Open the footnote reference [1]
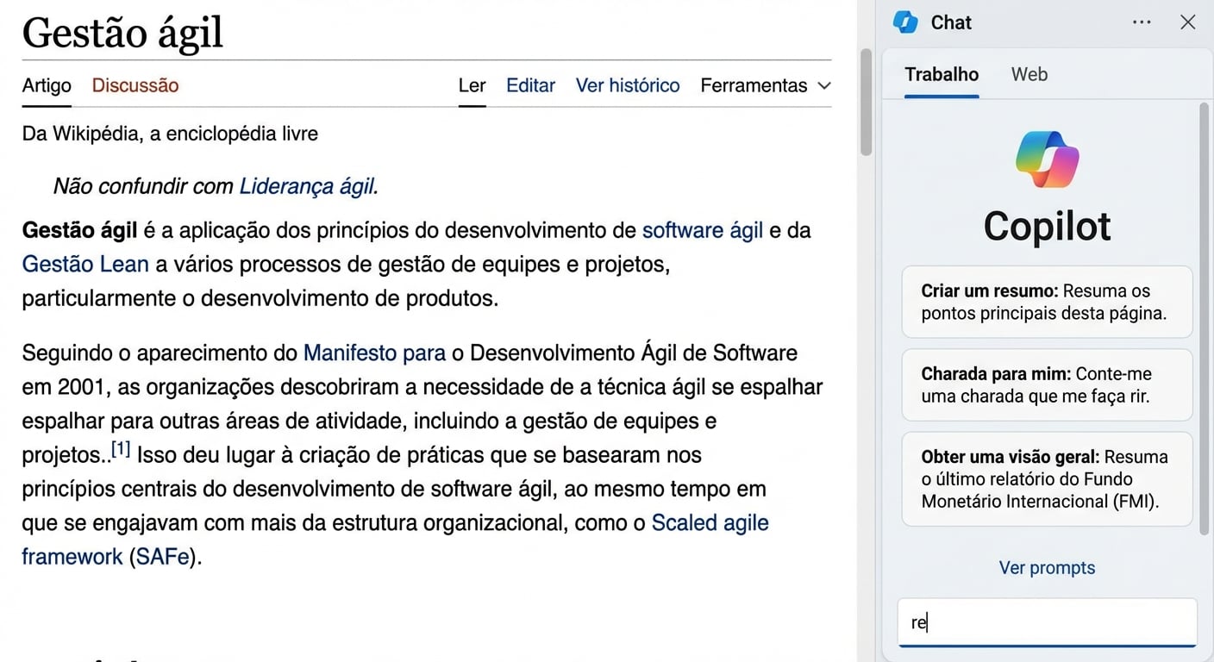The image size is (1214, 662). pos(121,447)
